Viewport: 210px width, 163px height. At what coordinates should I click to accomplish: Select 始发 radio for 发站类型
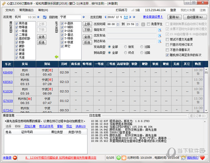click(x=126, y=47)
